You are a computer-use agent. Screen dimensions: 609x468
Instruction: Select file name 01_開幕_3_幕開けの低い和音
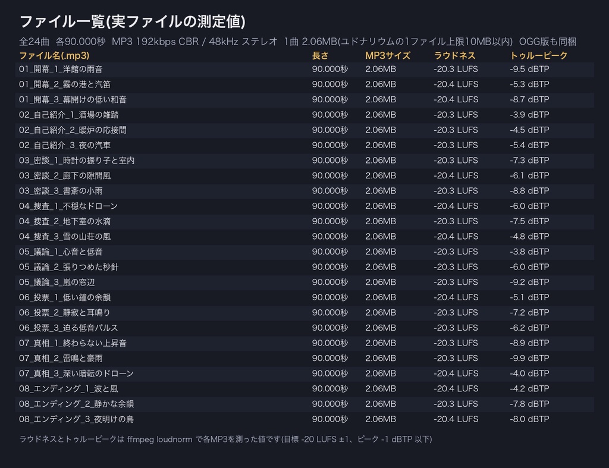73,99
